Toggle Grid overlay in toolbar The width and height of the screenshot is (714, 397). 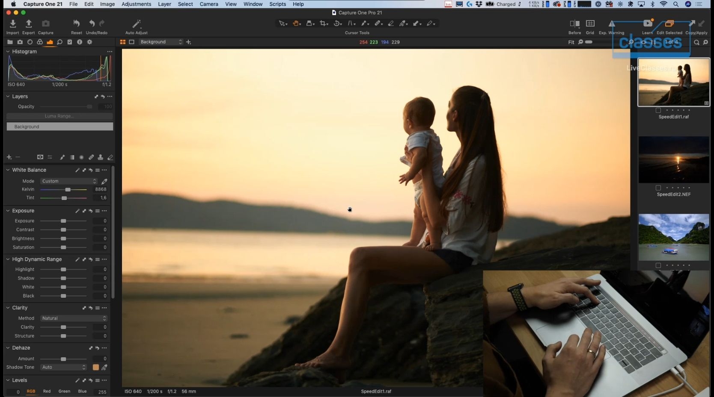590,24
